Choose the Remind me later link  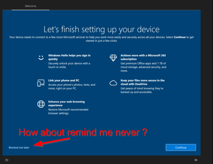pos(19,148)
